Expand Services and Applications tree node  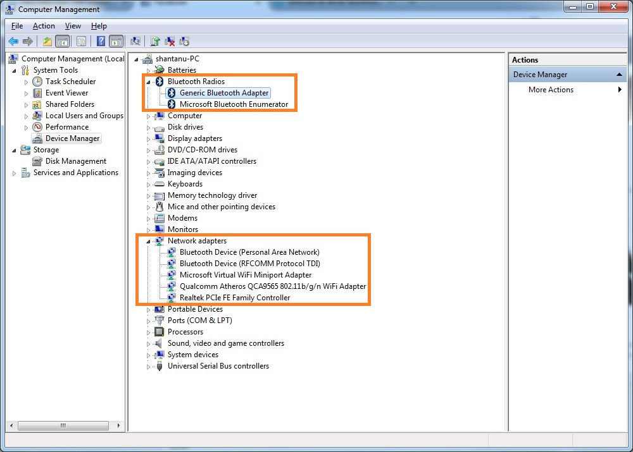15,173
